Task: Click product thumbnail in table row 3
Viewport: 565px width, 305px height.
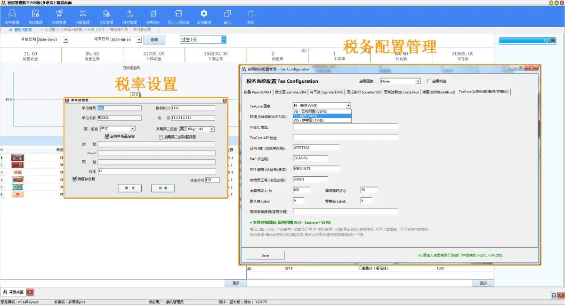Action: click(17, 172)
